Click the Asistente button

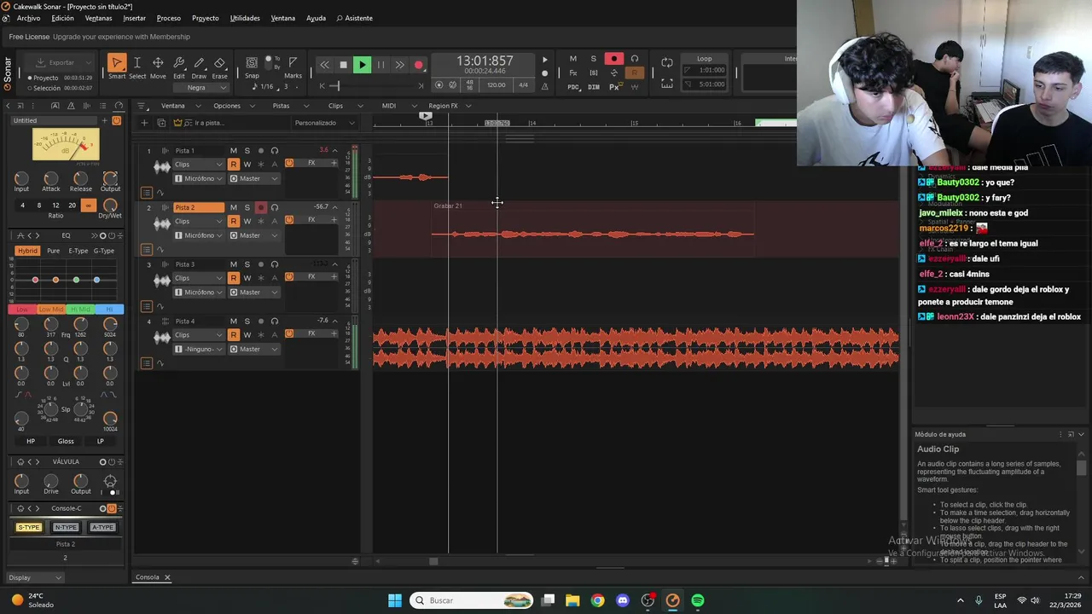(354, 18)
